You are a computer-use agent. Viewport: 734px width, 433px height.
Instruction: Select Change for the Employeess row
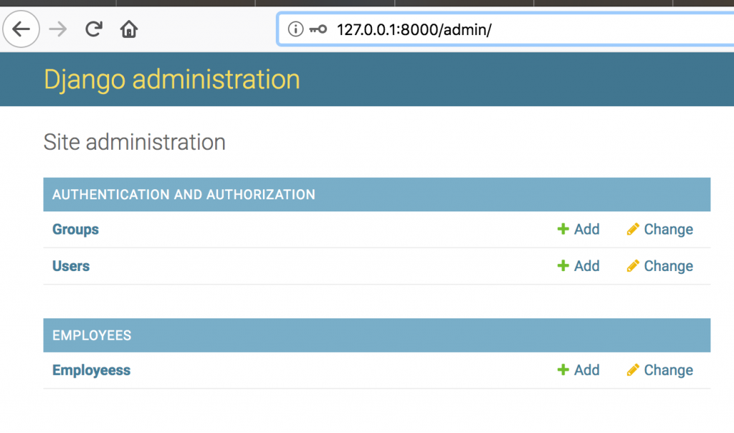point(668,370)
